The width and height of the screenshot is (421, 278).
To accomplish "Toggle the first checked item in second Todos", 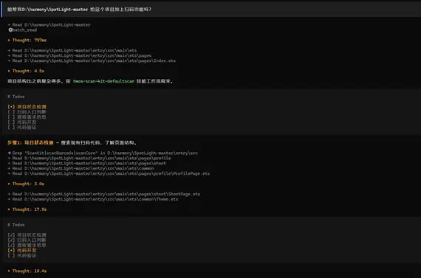I will (11, 234).
